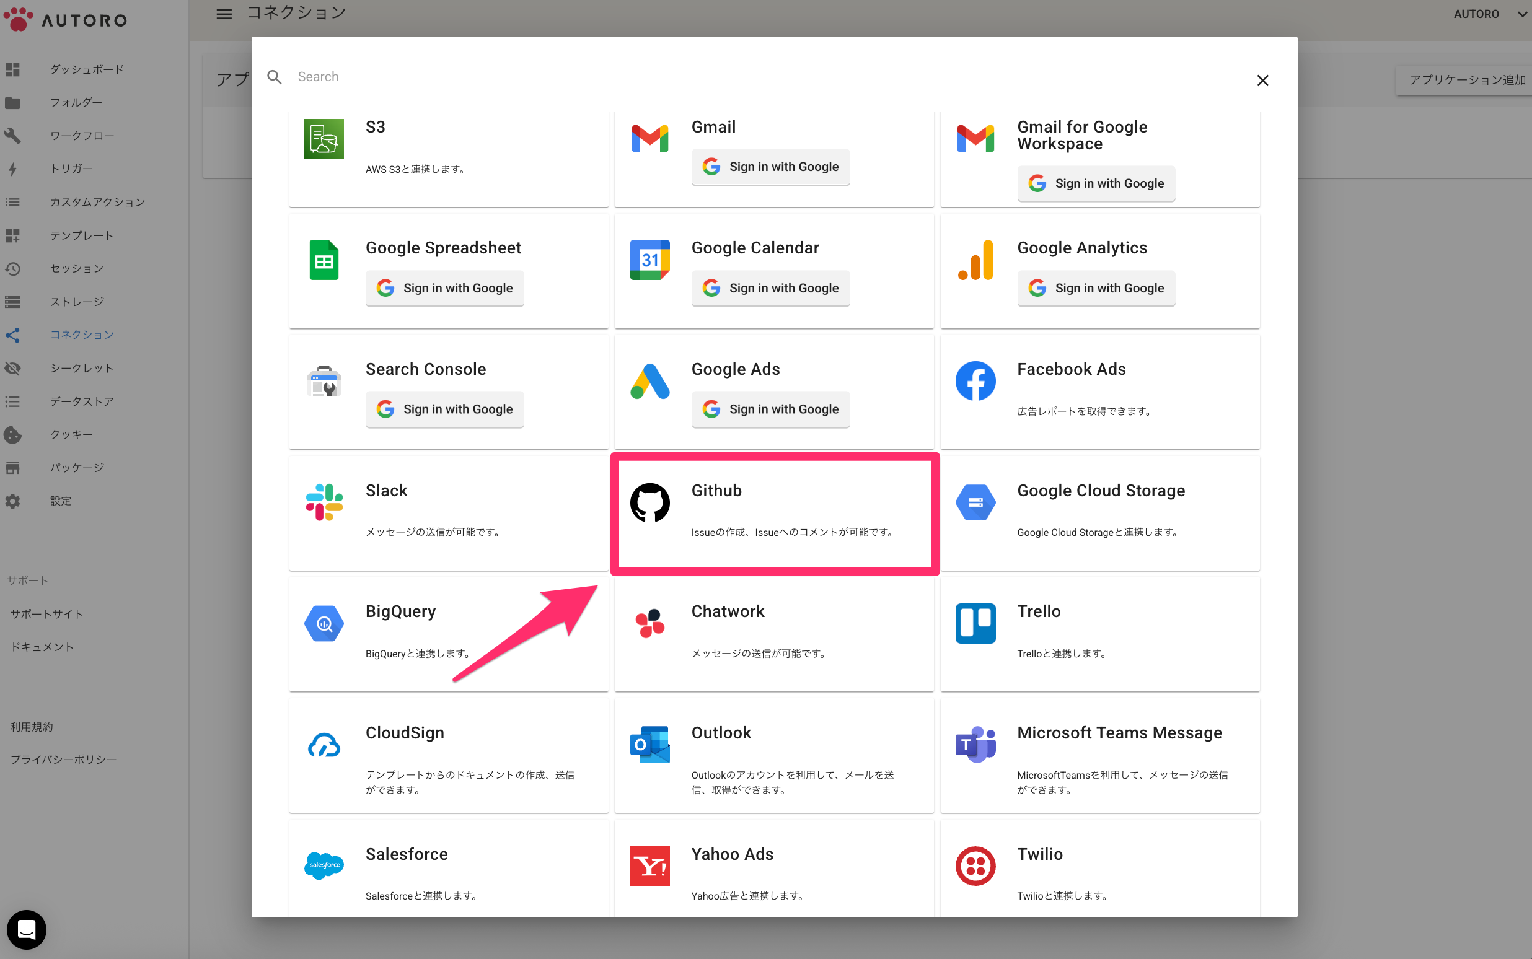The height and width of the screenshot is (959, 1532).
Task: Open the 利用規約 link
Action: 31,727
